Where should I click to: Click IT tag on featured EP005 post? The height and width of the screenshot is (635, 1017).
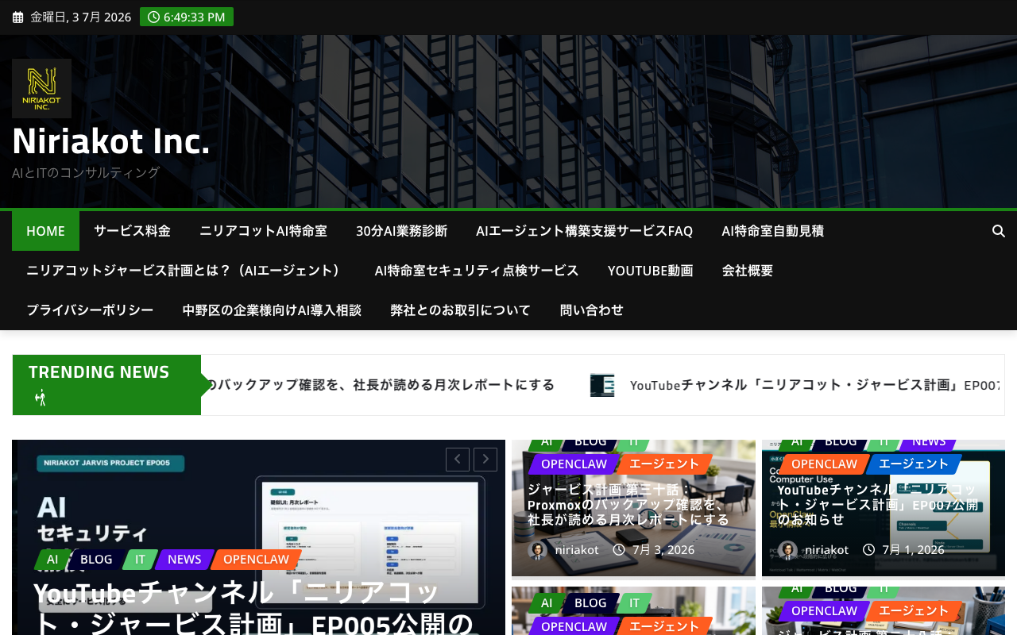click(140, 560)
